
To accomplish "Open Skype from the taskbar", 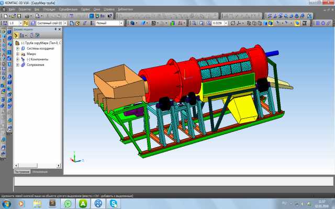I will click(x=113, y=204).
